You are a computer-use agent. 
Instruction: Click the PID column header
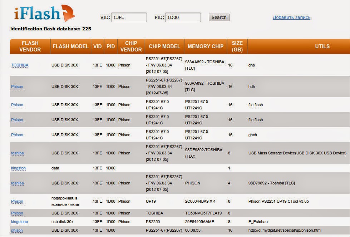point(111,46)
